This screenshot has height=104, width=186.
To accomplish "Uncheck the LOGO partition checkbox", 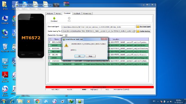I will (x=49, y=58).
